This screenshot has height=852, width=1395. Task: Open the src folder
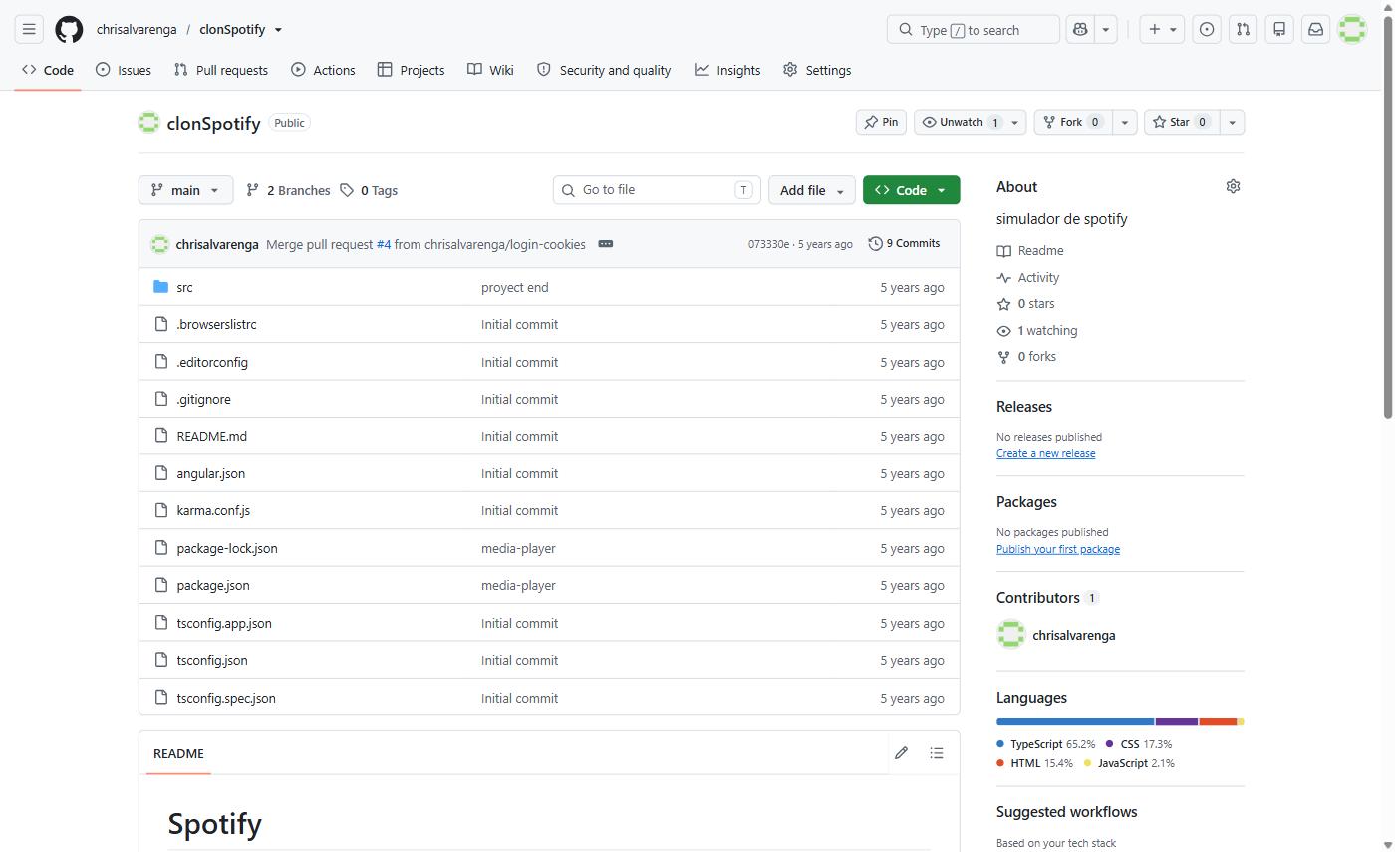(184, 287)
